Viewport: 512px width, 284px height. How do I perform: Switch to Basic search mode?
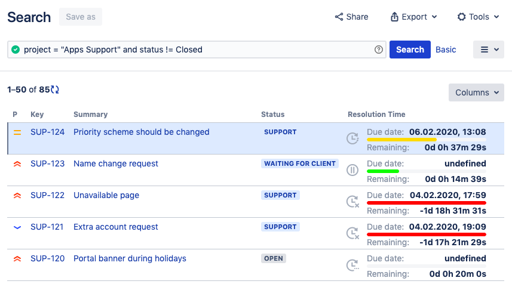pos(446,50)
